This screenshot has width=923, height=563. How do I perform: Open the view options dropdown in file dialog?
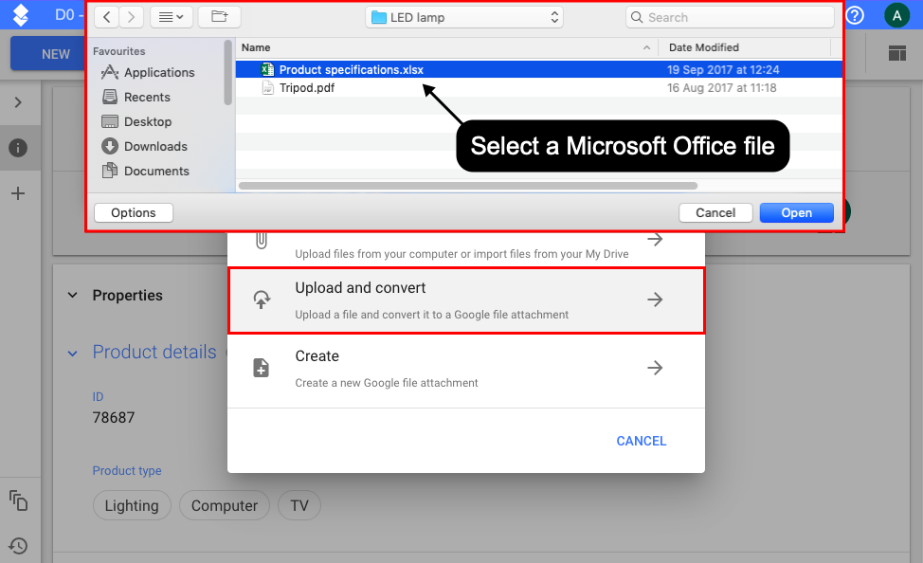pos(172,17)
